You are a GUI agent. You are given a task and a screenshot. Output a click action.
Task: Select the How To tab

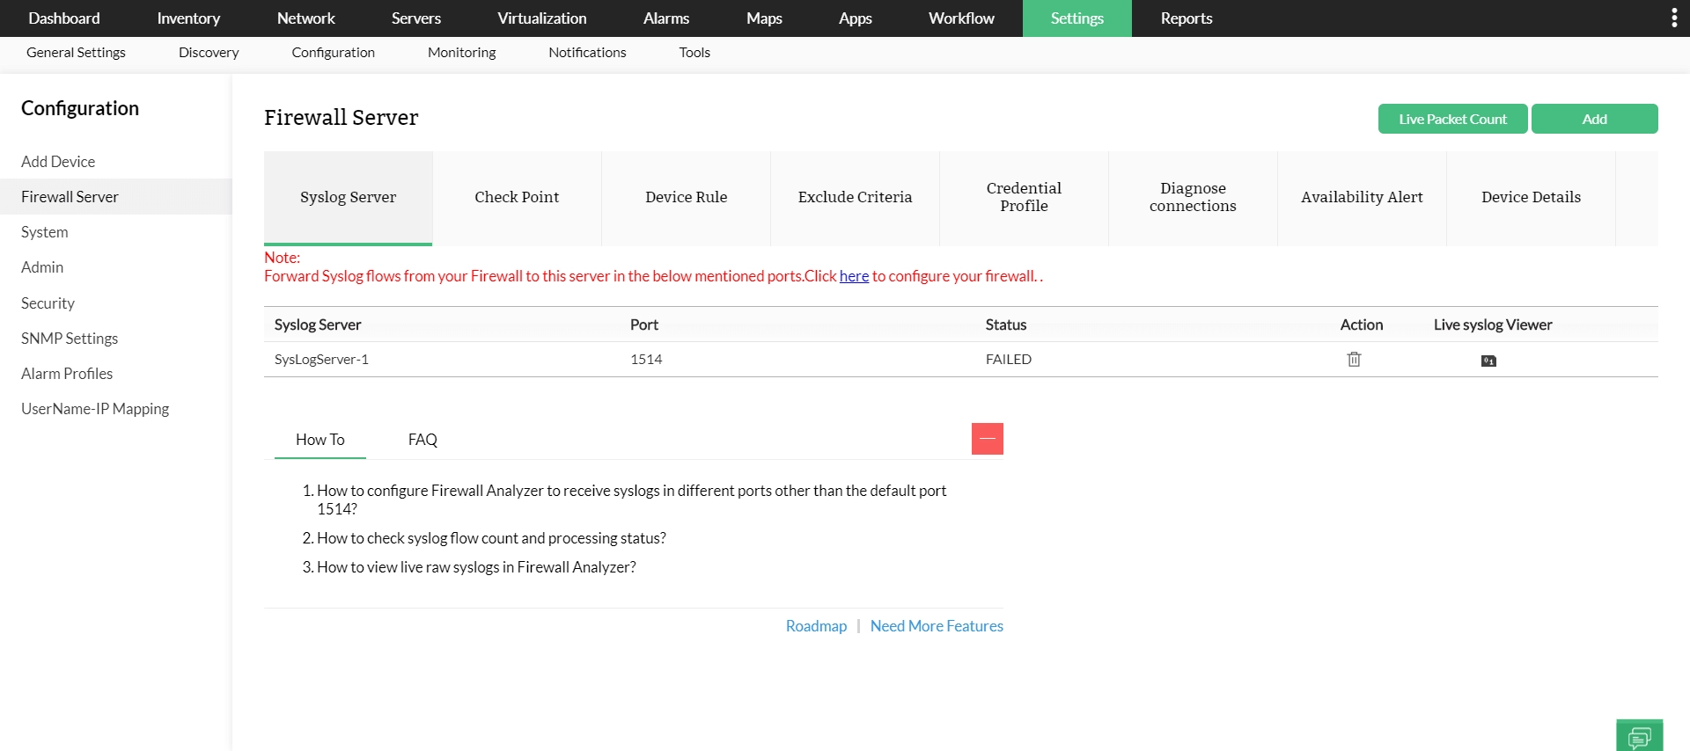pyautogui.click(x=320, y=440)
